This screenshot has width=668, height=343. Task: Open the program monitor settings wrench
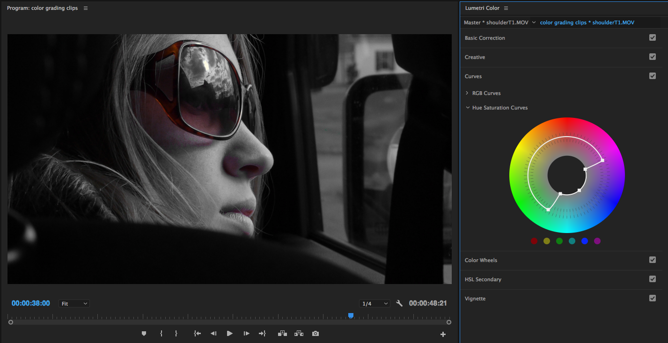399,303
